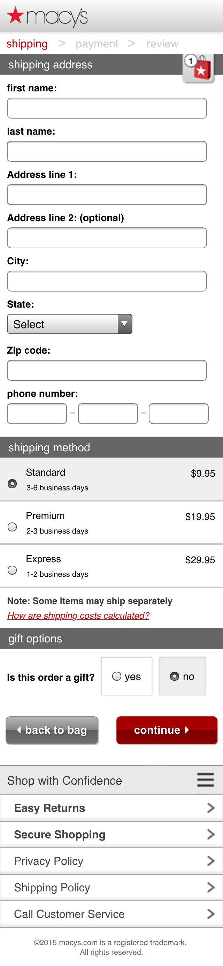Click the Zip code field

[107, 370]
